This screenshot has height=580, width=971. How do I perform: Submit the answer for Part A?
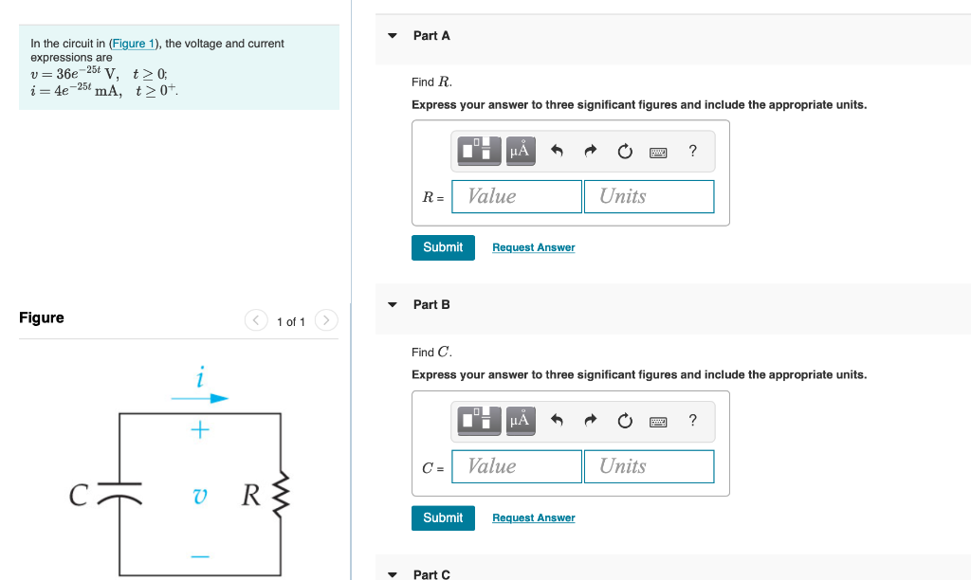[x=443, y=247]
